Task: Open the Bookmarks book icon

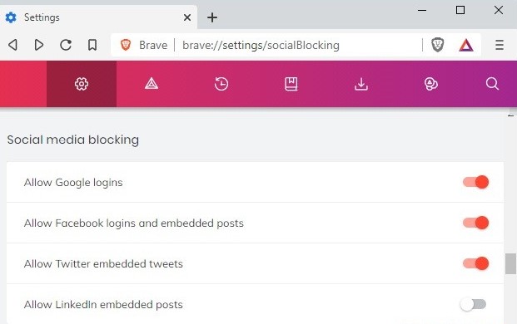Action: [x=291, y=84]
